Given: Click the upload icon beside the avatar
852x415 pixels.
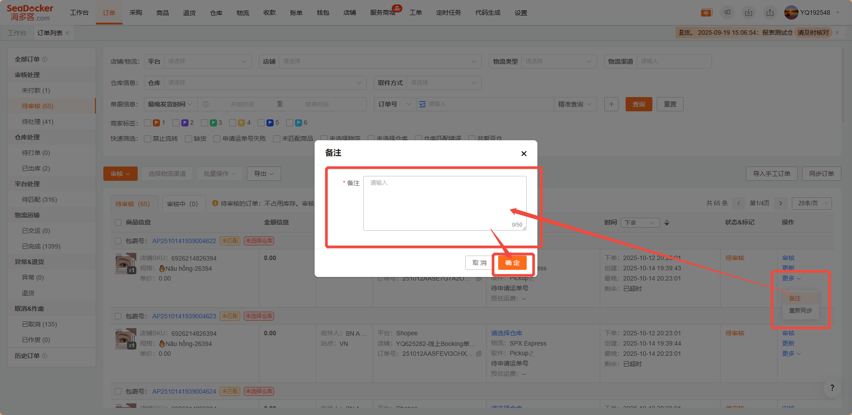Looking at the screenshot, I should (770, 13).
